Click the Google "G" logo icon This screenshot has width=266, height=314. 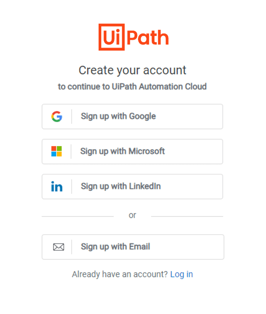57,116
